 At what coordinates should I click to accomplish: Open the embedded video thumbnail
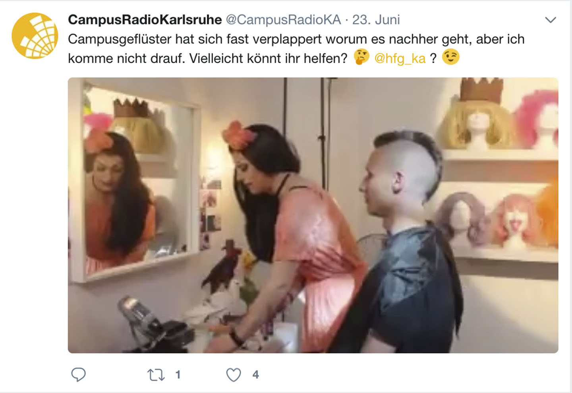tap(313, 215)
